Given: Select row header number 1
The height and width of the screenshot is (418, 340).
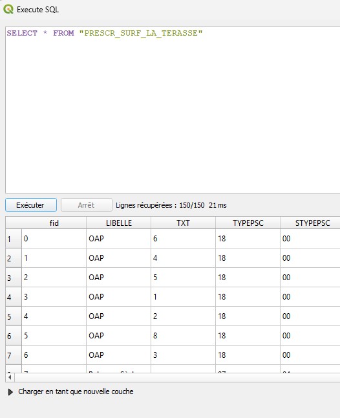Looking at the screenshot, I should click(x=14, y=239).
